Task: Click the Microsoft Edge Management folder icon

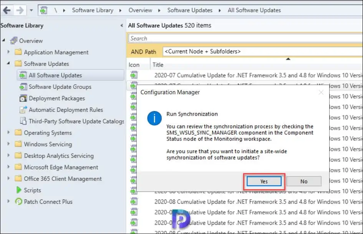Action: [x=18, y=167]
